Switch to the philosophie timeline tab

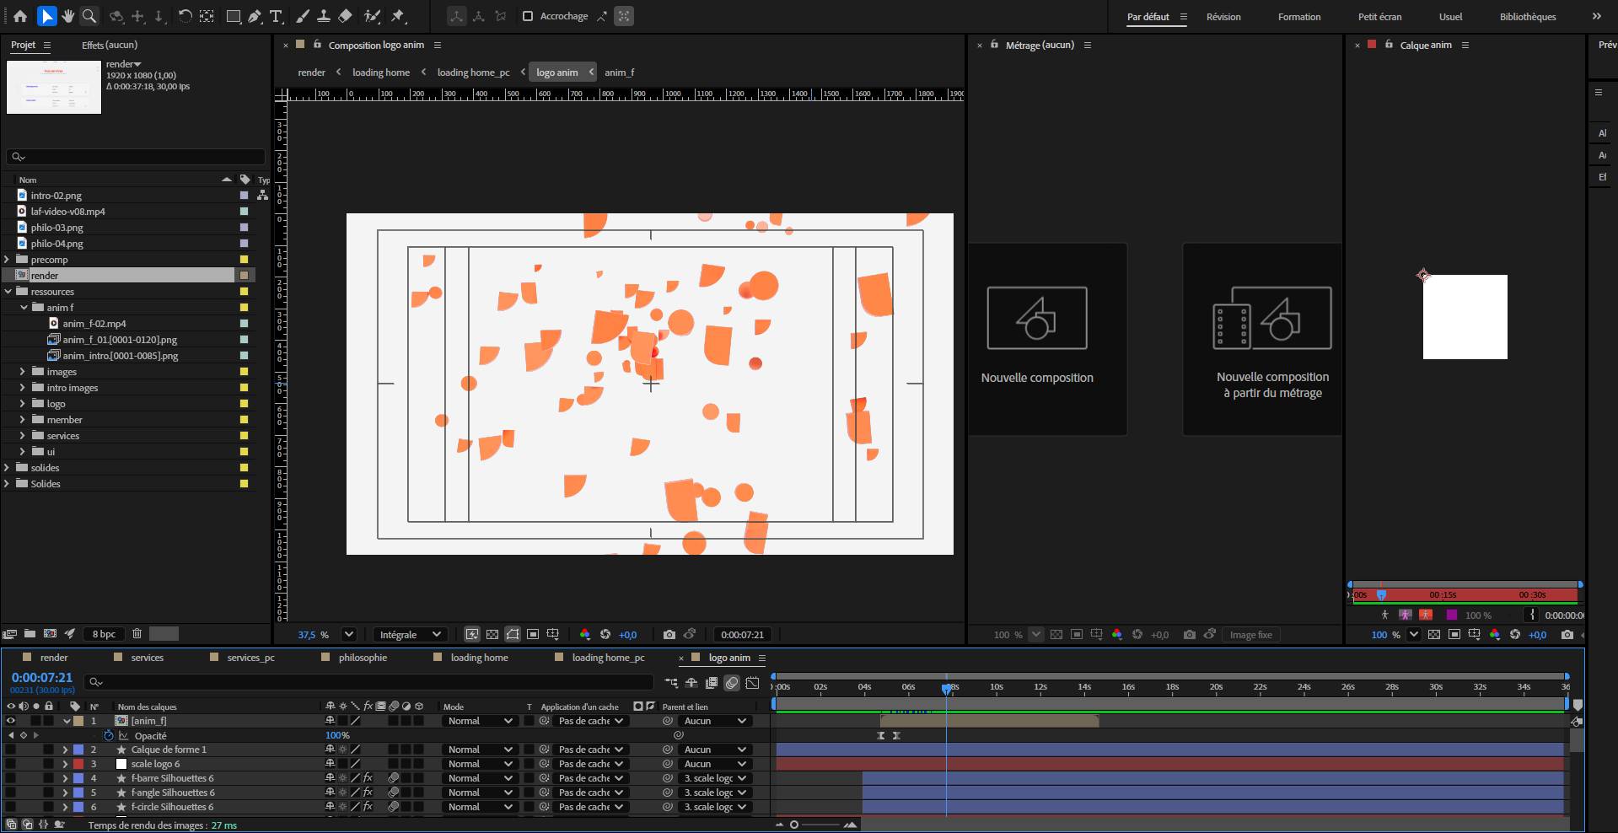coord(363,658)
